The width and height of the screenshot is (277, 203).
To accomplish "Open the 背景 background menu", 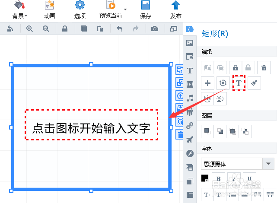I will coord(20,10).
